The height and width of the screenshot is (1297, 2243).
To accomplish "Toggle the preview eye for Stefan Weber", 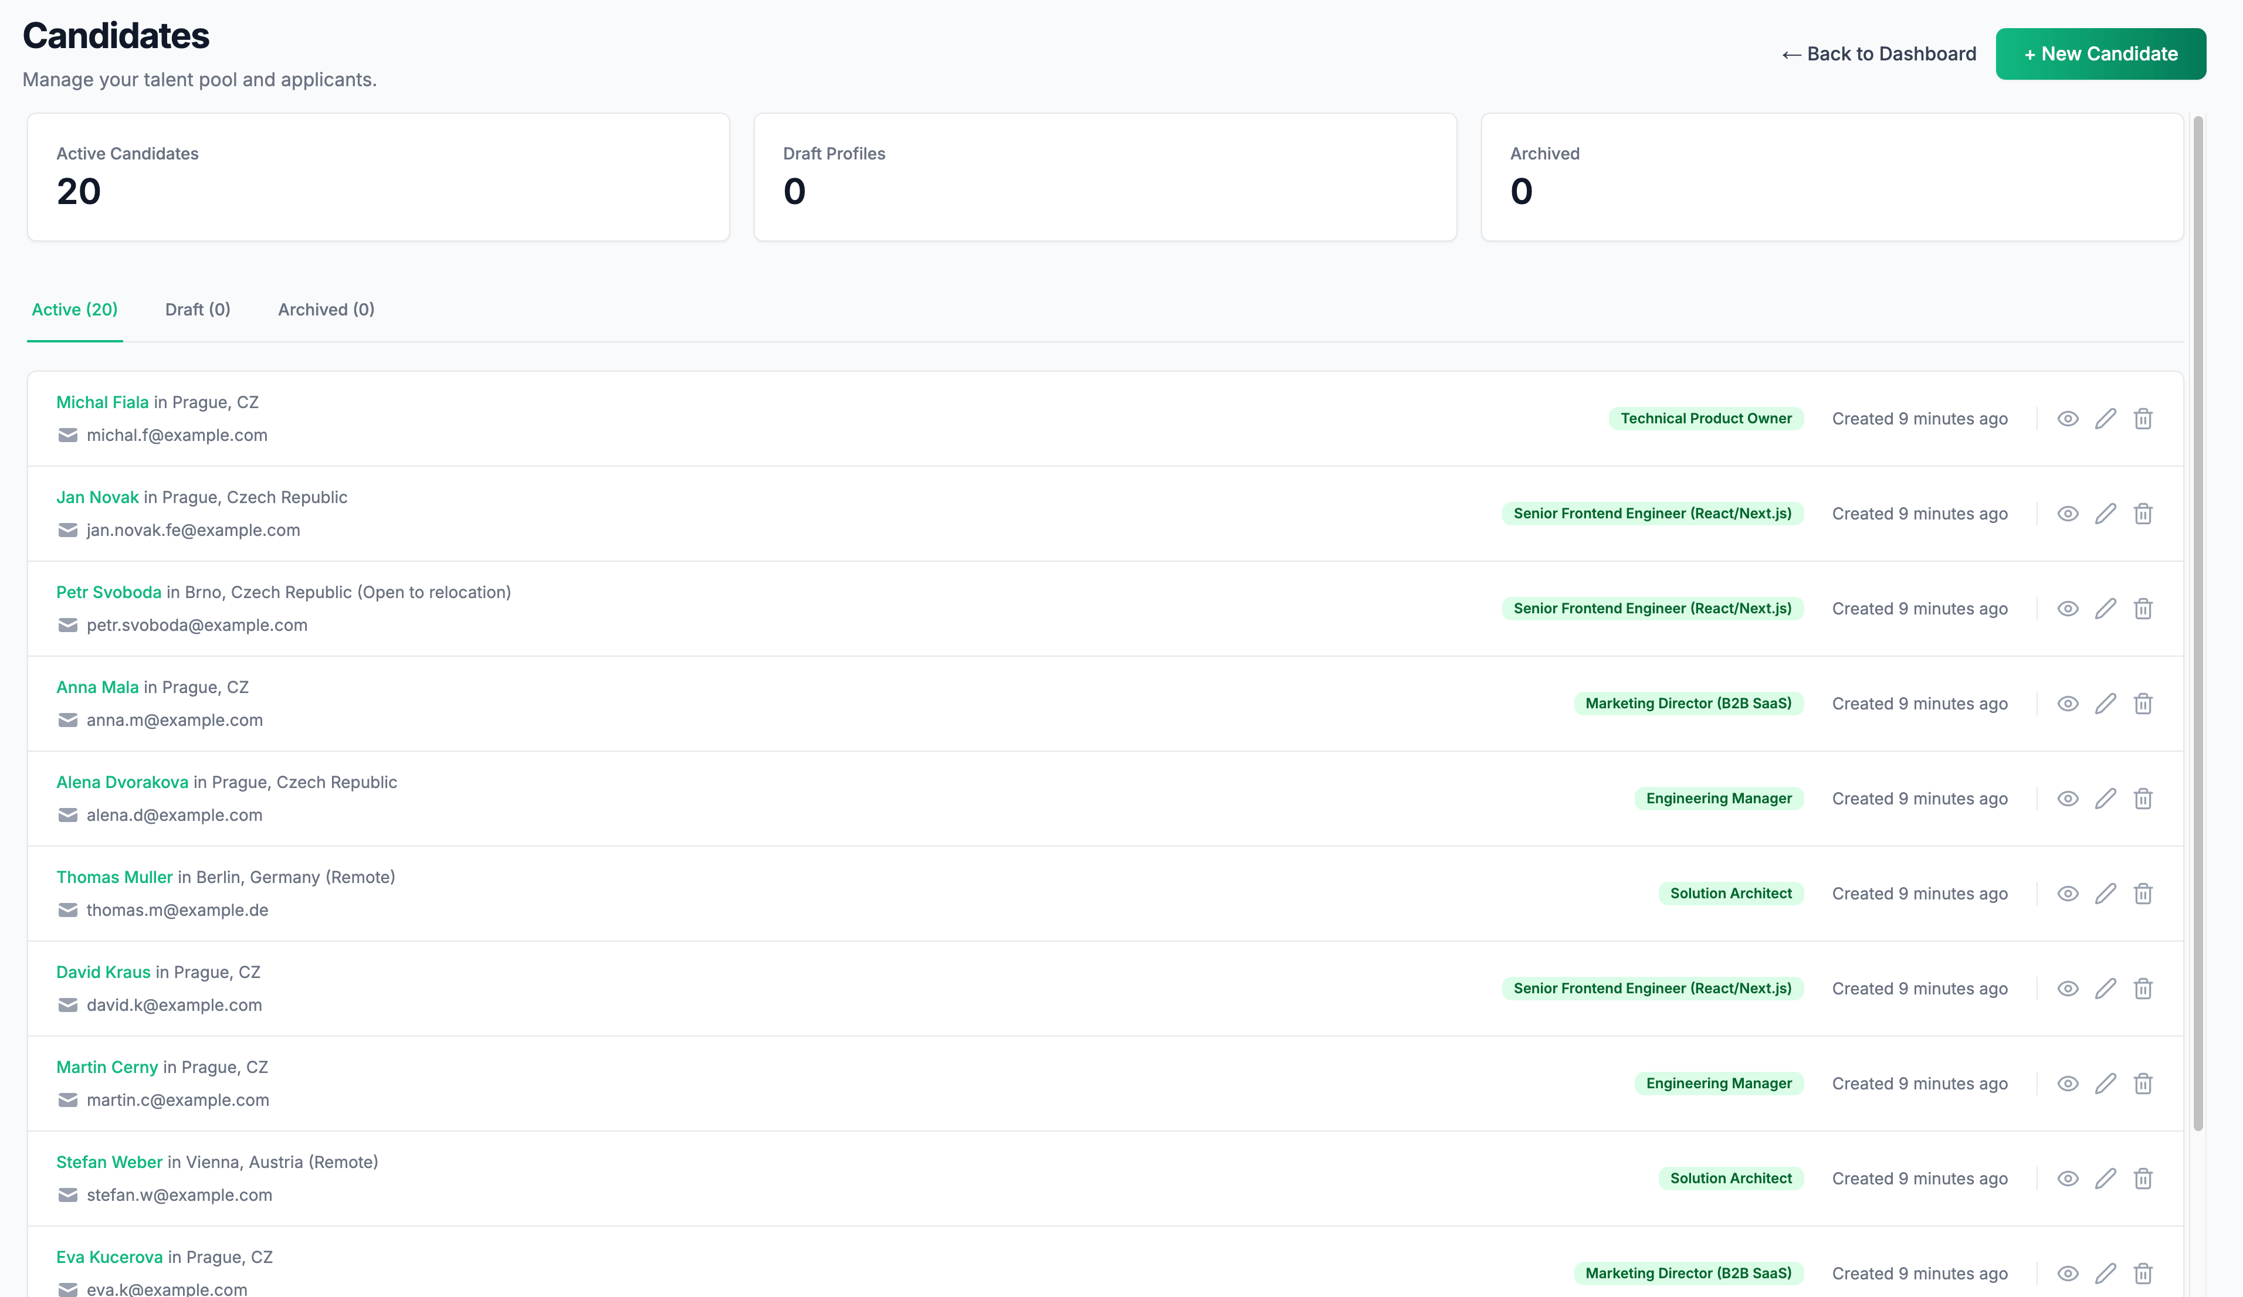I will (x=2068, y=1178).
